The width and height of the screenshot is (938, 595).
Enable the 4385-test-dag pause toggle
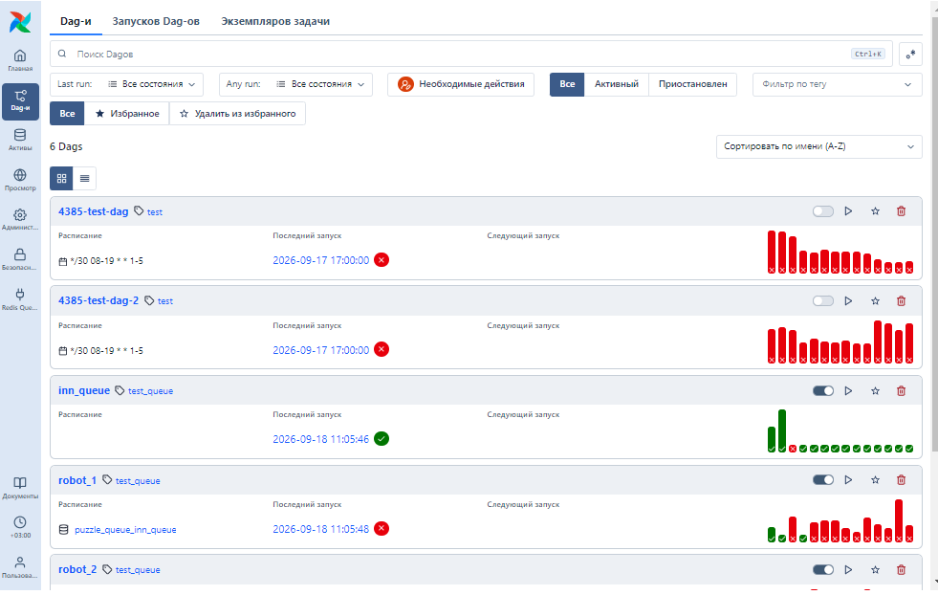click(823, 211)
